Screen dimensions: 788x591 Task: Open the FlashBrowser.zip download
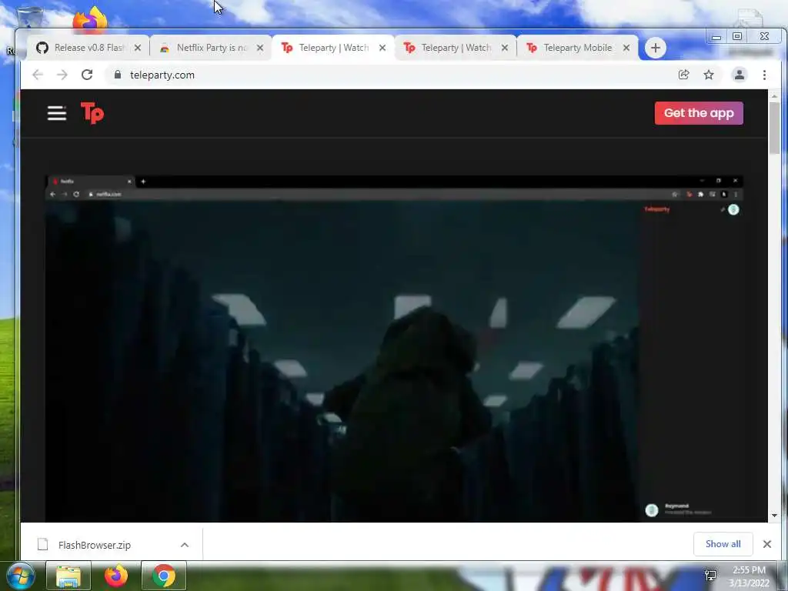(95, 545)
